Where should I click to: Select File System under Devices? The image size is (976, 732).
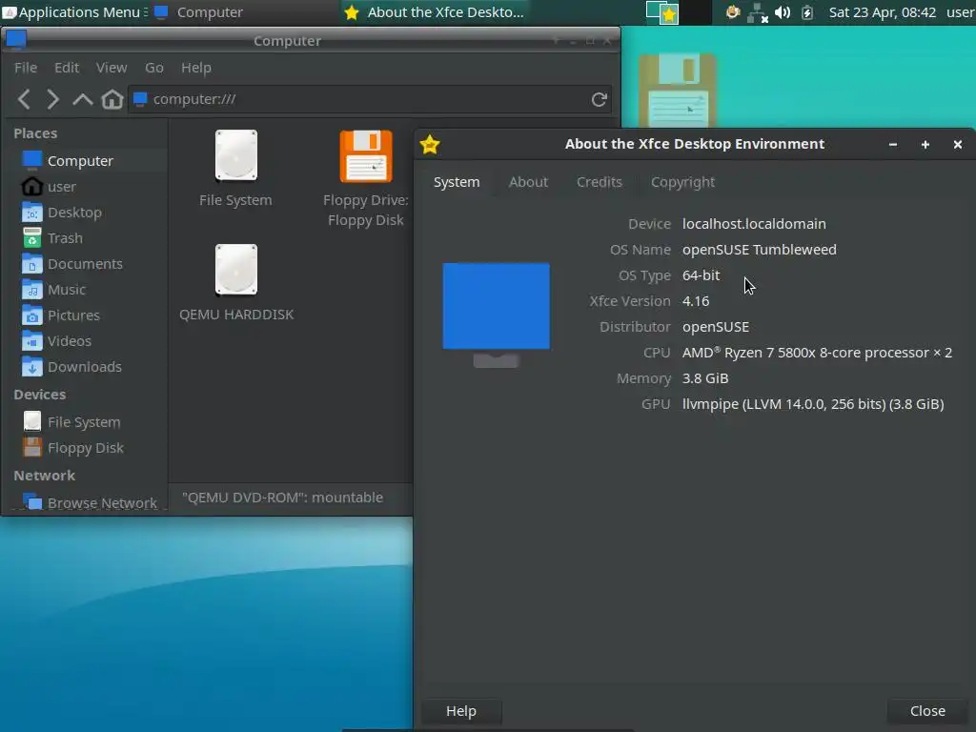click(x=85, y=422)
